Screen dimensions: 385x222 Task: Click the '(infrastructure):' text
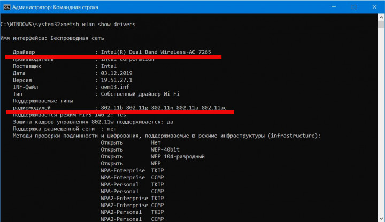(294, 136)
